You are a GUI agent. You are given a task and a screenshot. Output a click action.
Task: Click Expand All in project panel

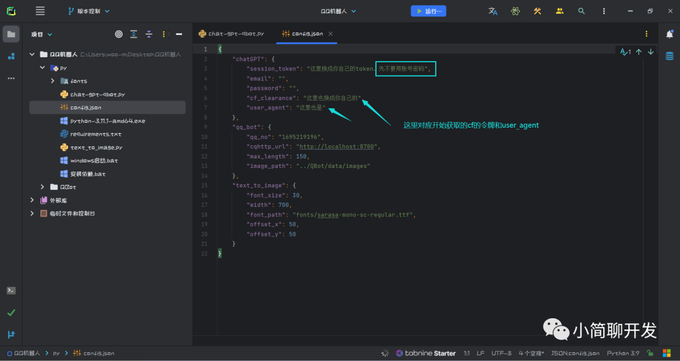(133, 34)
